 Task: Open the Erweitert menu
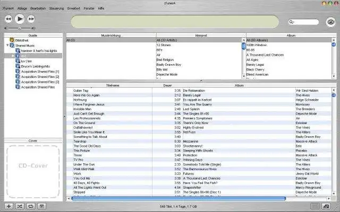pyautogui.click(x=74, y=8)
